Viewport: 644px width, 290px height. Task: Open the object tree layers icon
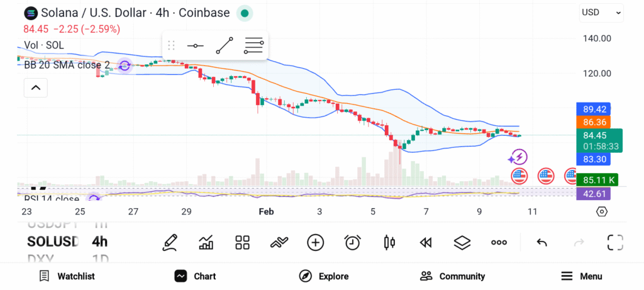[462, 242]
